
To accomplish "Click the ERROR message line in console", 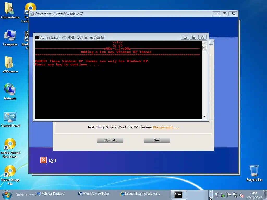I will click(x=92, y=61).
